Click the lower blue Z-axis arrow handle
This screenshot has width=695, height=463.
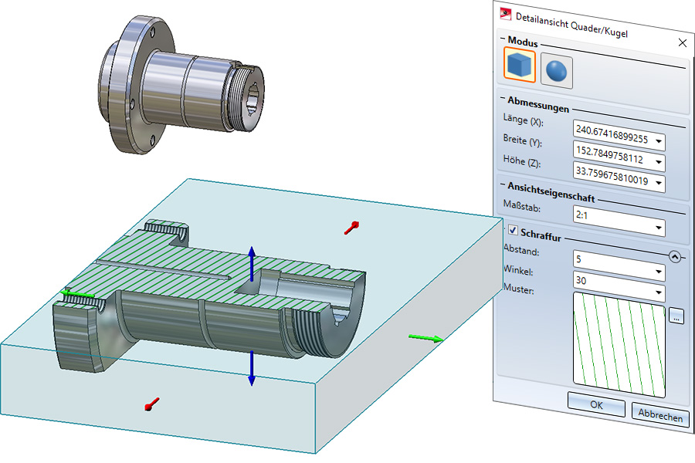point(251,370)
